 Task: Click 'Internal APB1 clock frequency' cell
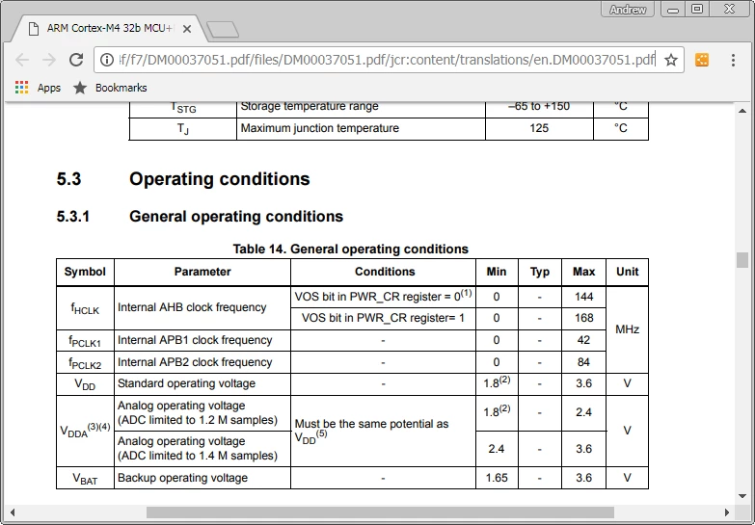click(x=202, y=340)
